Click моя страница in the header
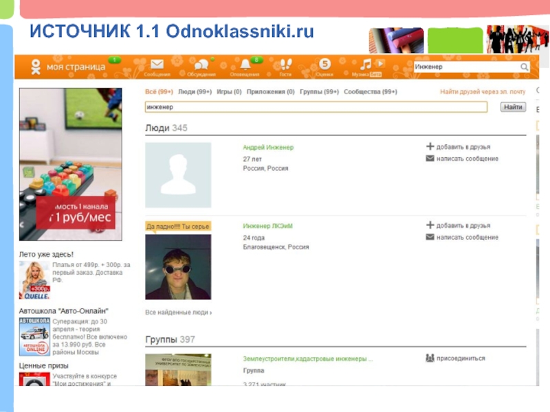550x412 pixels. click(76, 67)
